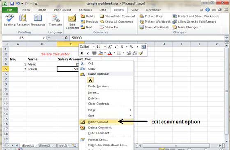Switch to the Insert tab
Image resolution: width=230 pixels, height=150 pixels.
coord(42,10)
